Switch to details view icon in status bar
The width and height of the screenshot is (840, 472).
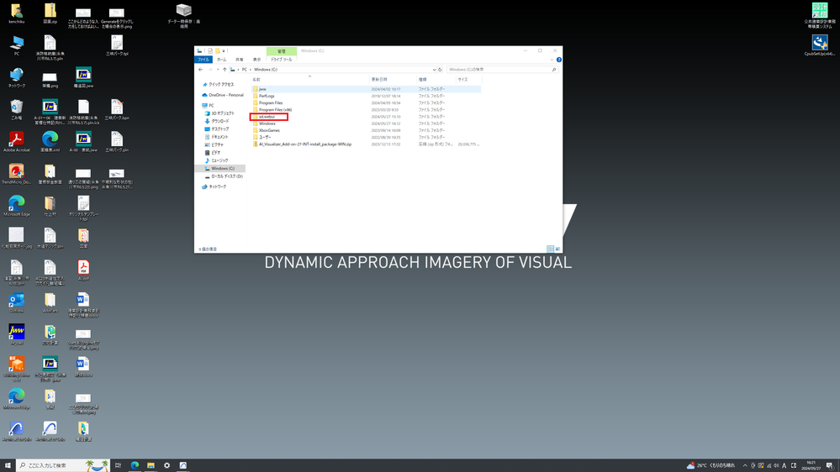[550, 249]
